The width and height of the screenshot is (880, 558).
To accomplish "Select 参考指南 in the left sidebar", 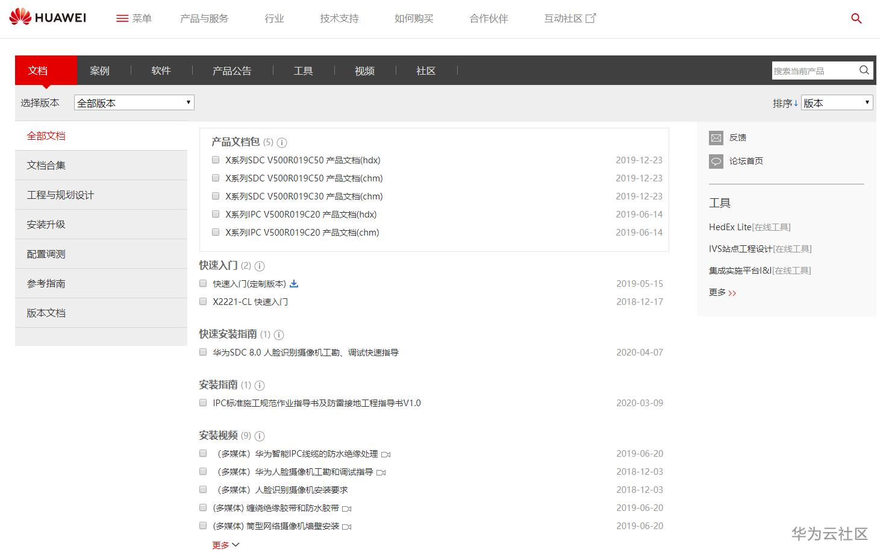I will coord(101,284).
